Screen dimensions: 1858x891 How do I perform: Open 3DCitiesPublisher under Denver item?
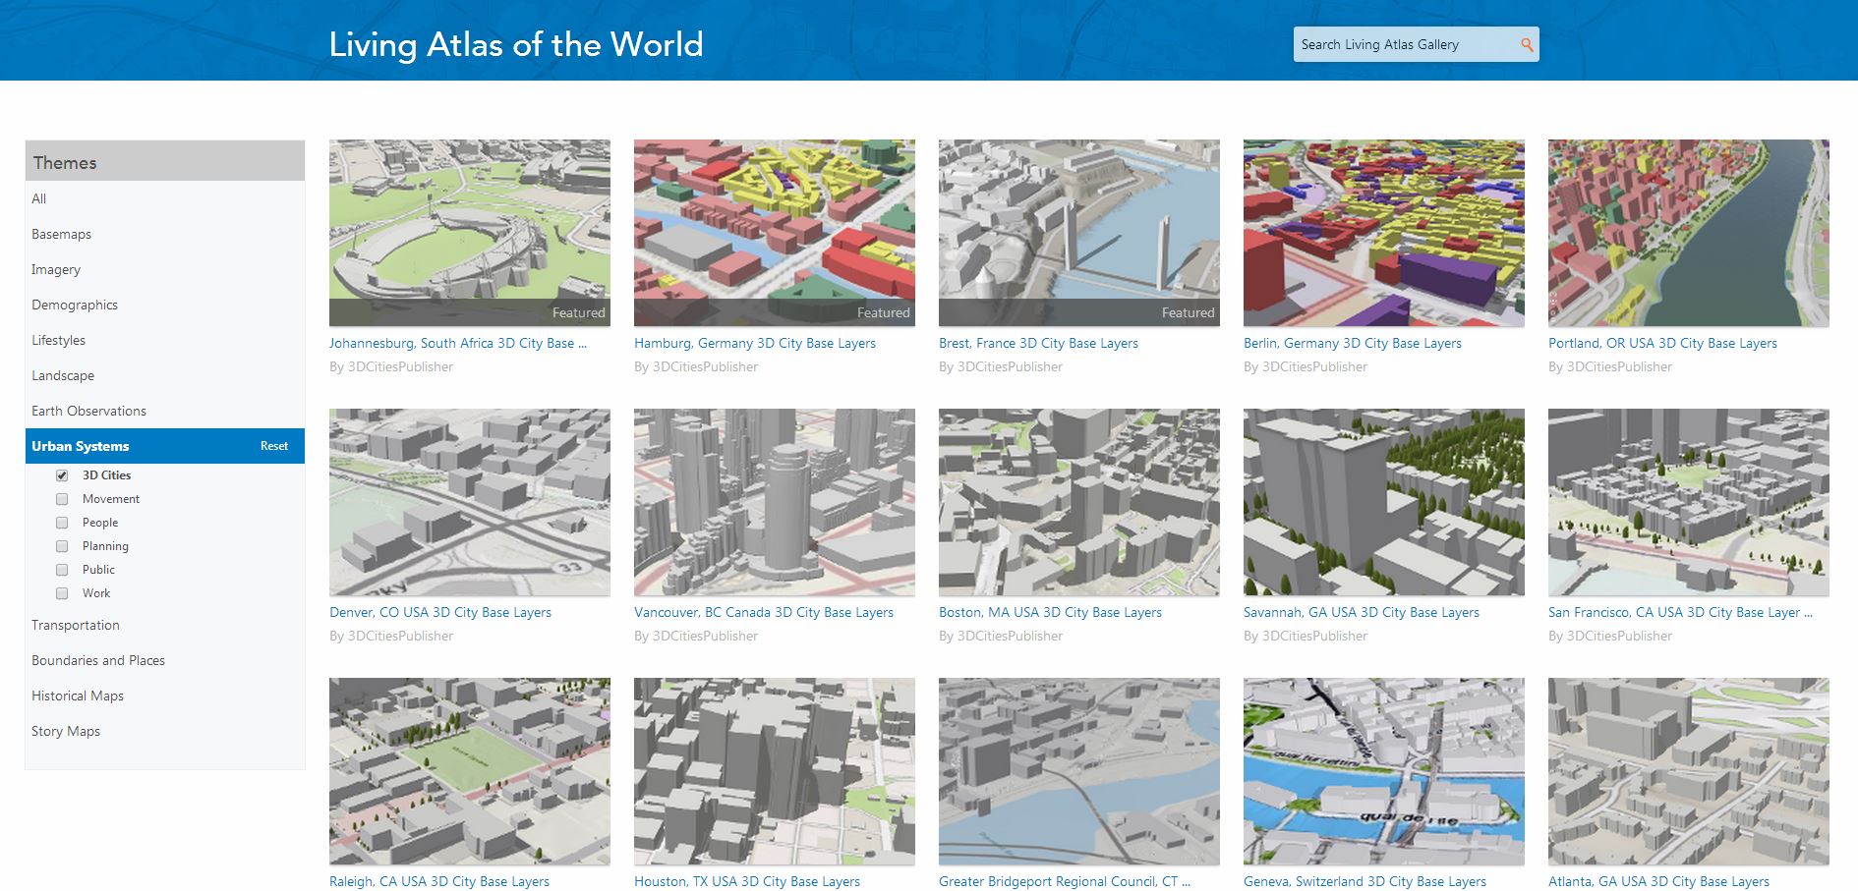click(x=401, y=636)
